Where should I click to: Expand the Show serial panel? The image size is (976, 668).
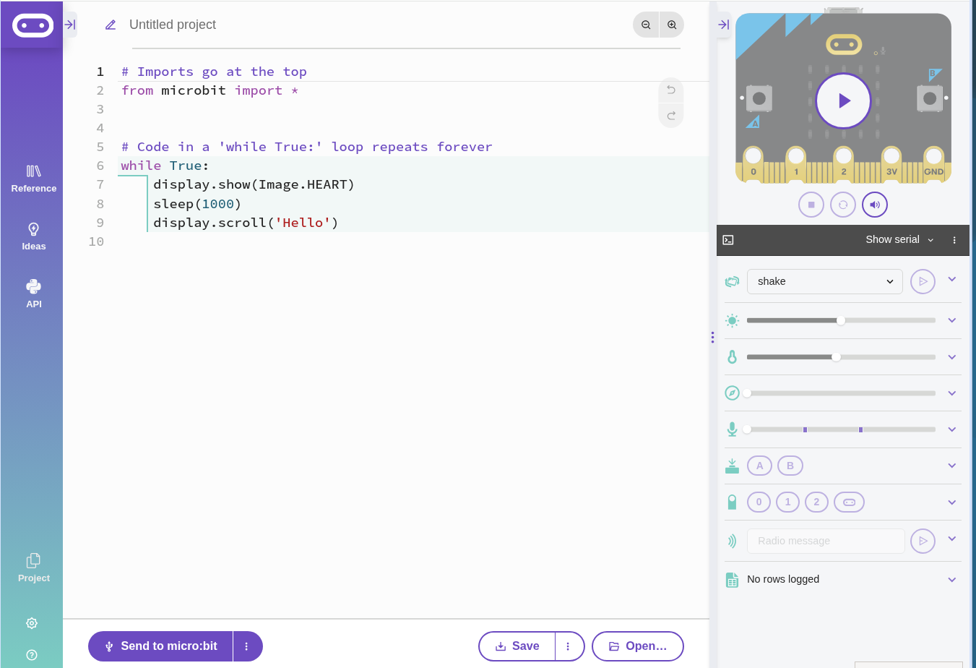(899, 240)
